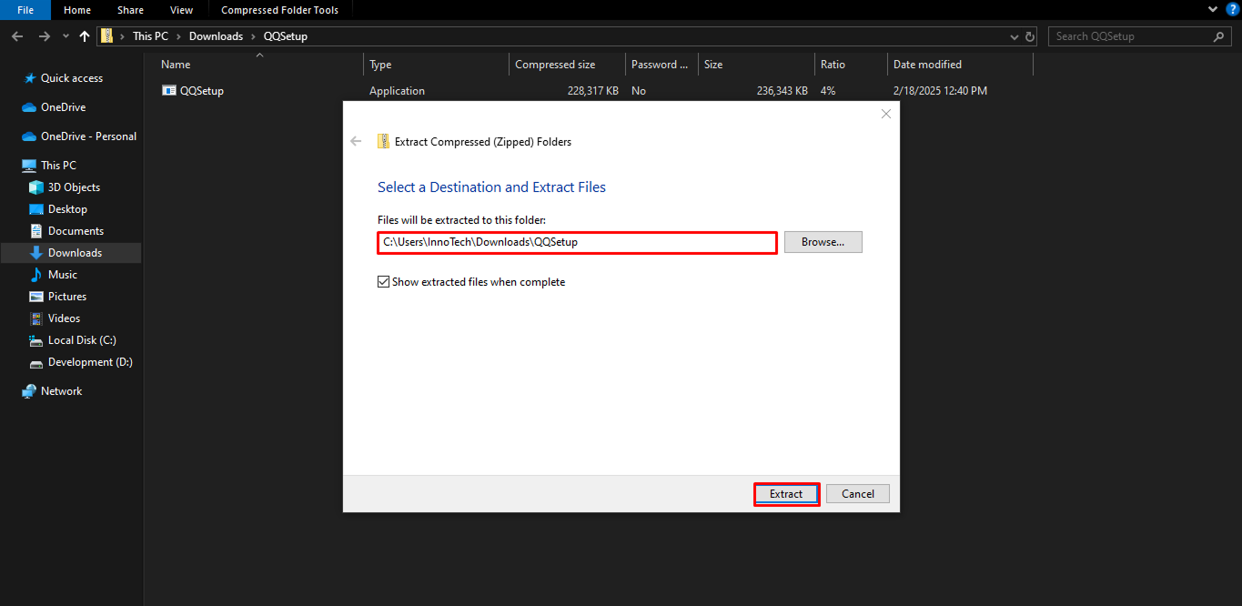Open OneDrive - Personal in sidebar
The image size is (1242, 606).
pos(88,136)
